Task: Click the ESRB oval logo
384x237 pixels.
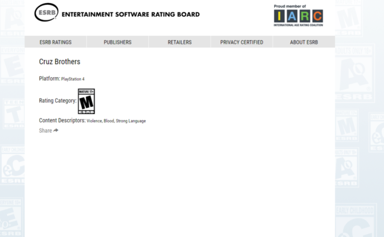Action: click(x=47, y=12)
